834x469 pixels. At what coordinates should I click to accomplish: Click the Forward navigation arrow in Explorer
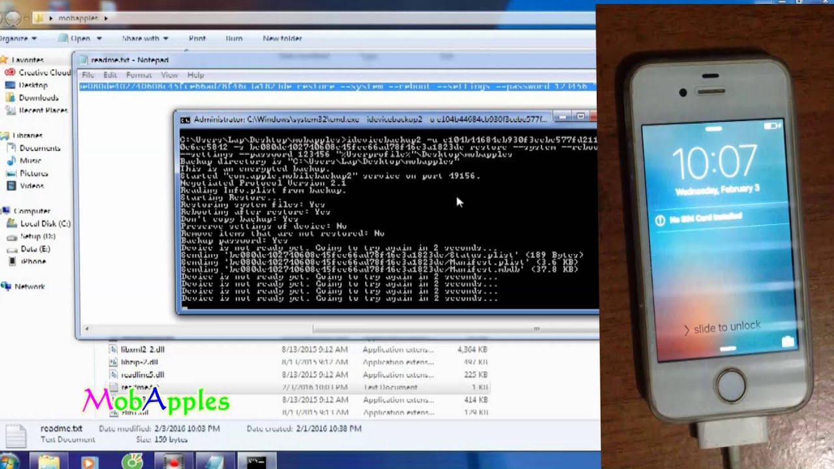[12, 18]
